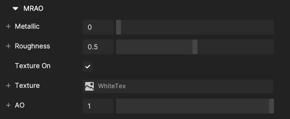
Task: Click the Roughness slider handle
Action: pos(195,47)
